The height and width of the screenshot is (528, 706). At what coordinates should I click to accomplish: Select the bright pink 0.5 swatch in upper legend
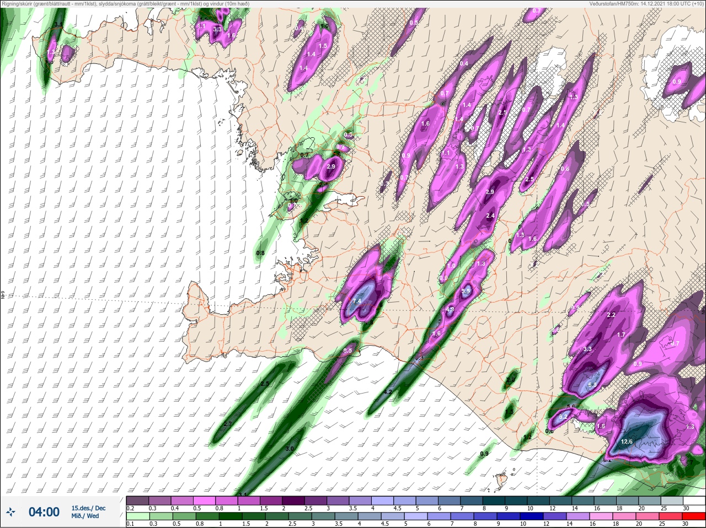click(x=204, y=500)
